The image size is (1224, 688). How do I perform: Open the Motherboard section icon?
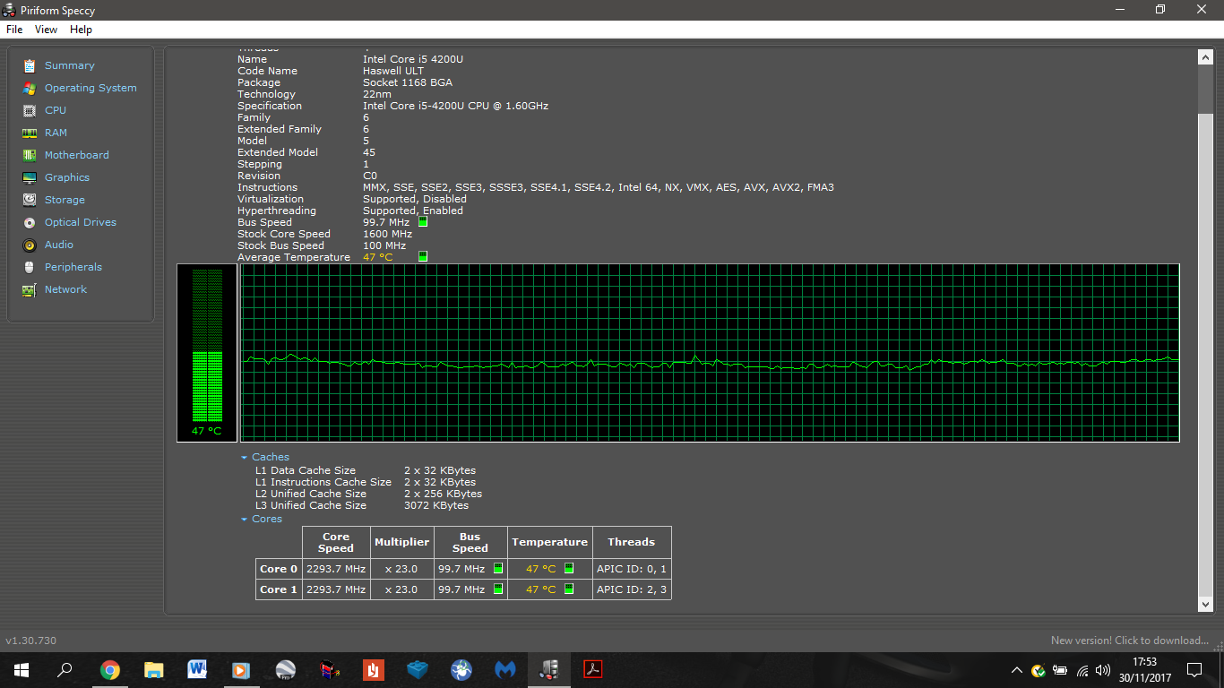pos(30,155)
